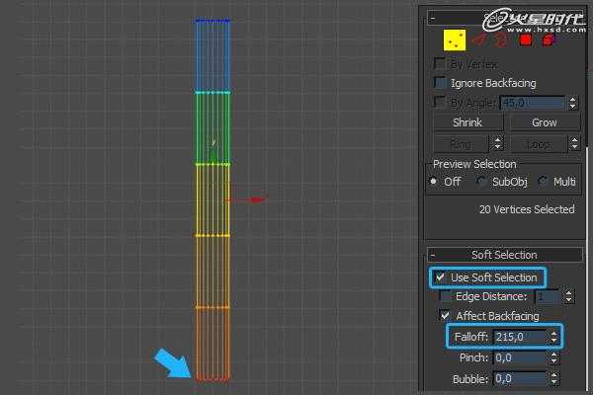Adjust the Ring spinner arrows
593x395 pixels.
tap(497, 143)
